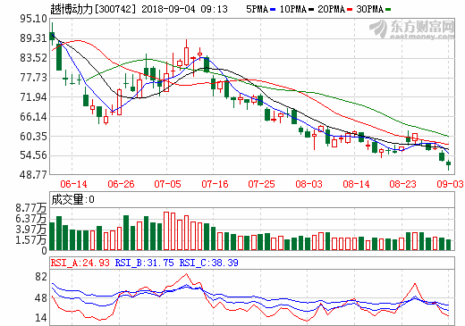This screenshot has height=326, width=465.
Task: Click the red 20PMA legend color swatch
Action: (350, 10)
